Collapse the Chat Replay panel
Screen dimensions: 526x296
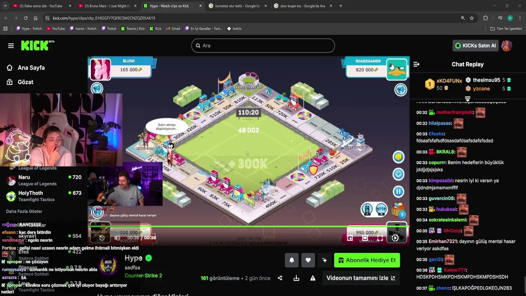click(416, 64)
